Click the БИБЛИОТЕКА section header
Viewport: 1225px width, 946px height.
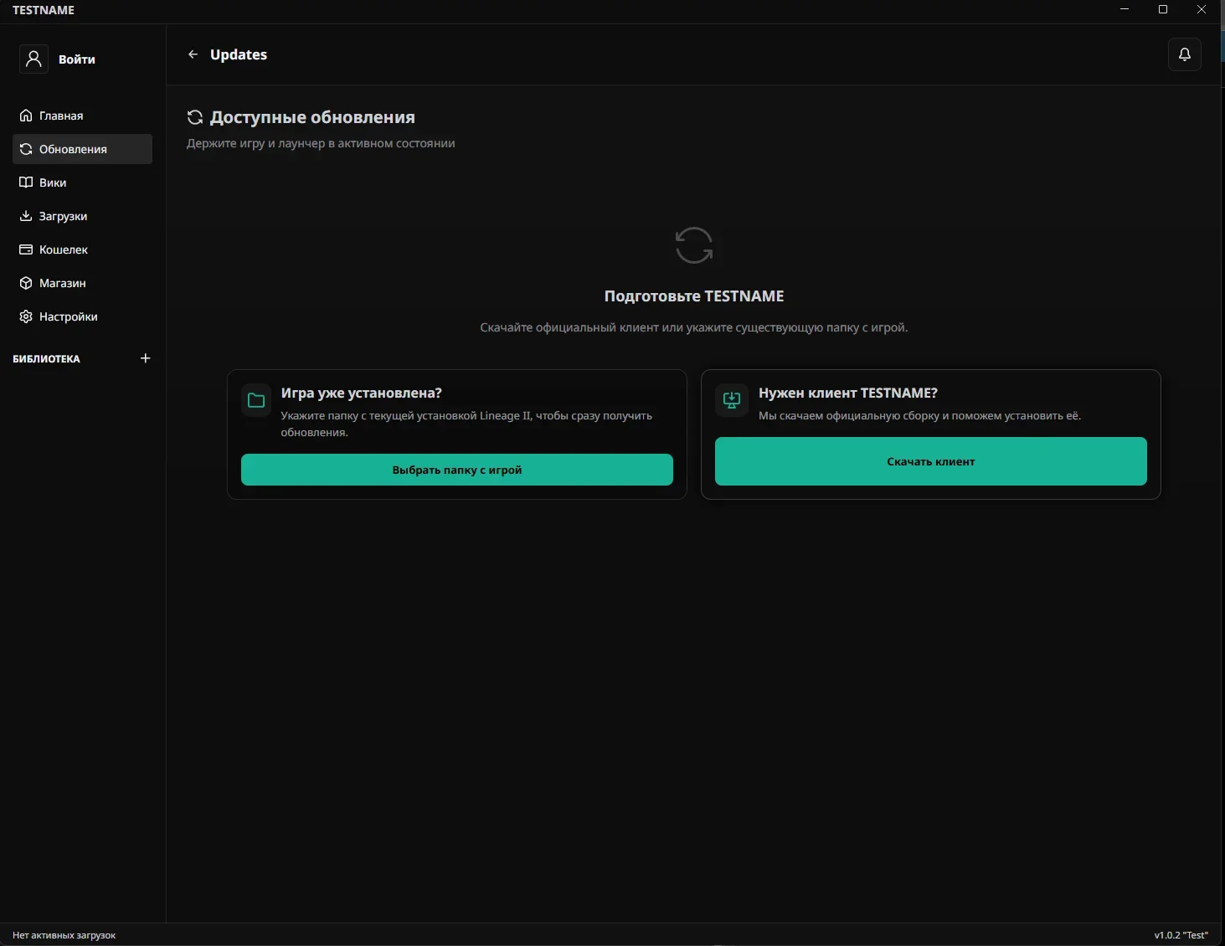(47, 359)
